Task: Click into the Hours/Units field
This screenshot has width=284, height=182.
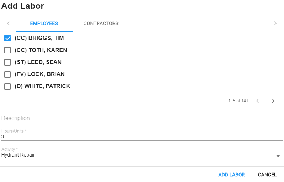Action: 142,136
